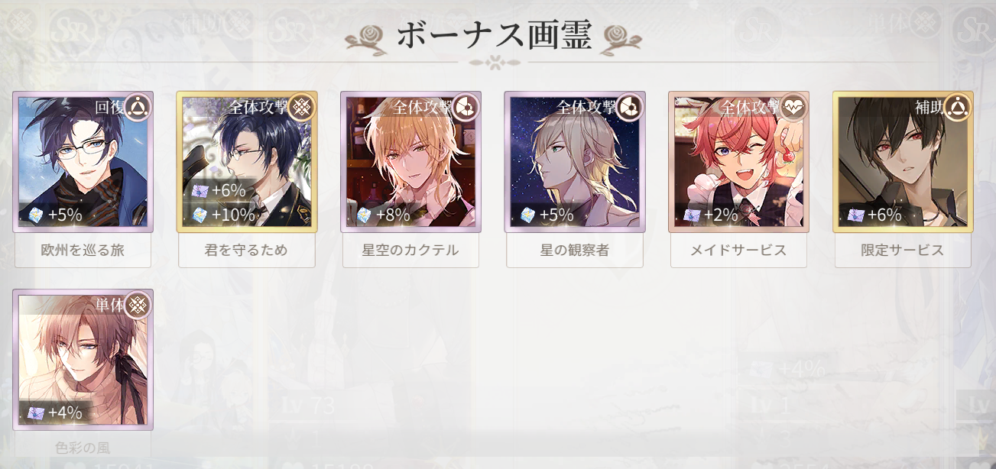The height and width of the screenshot is (469, 996).
Task: Click the メイドサービス name label
Action: 738,251
